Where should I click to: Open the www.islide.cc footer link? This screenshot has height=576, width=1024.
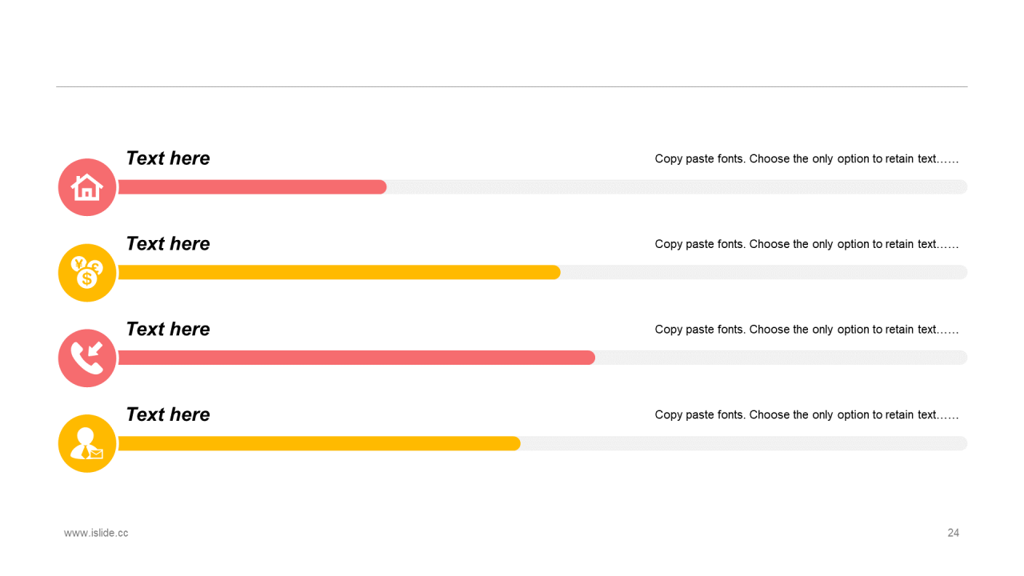(96, 533)
